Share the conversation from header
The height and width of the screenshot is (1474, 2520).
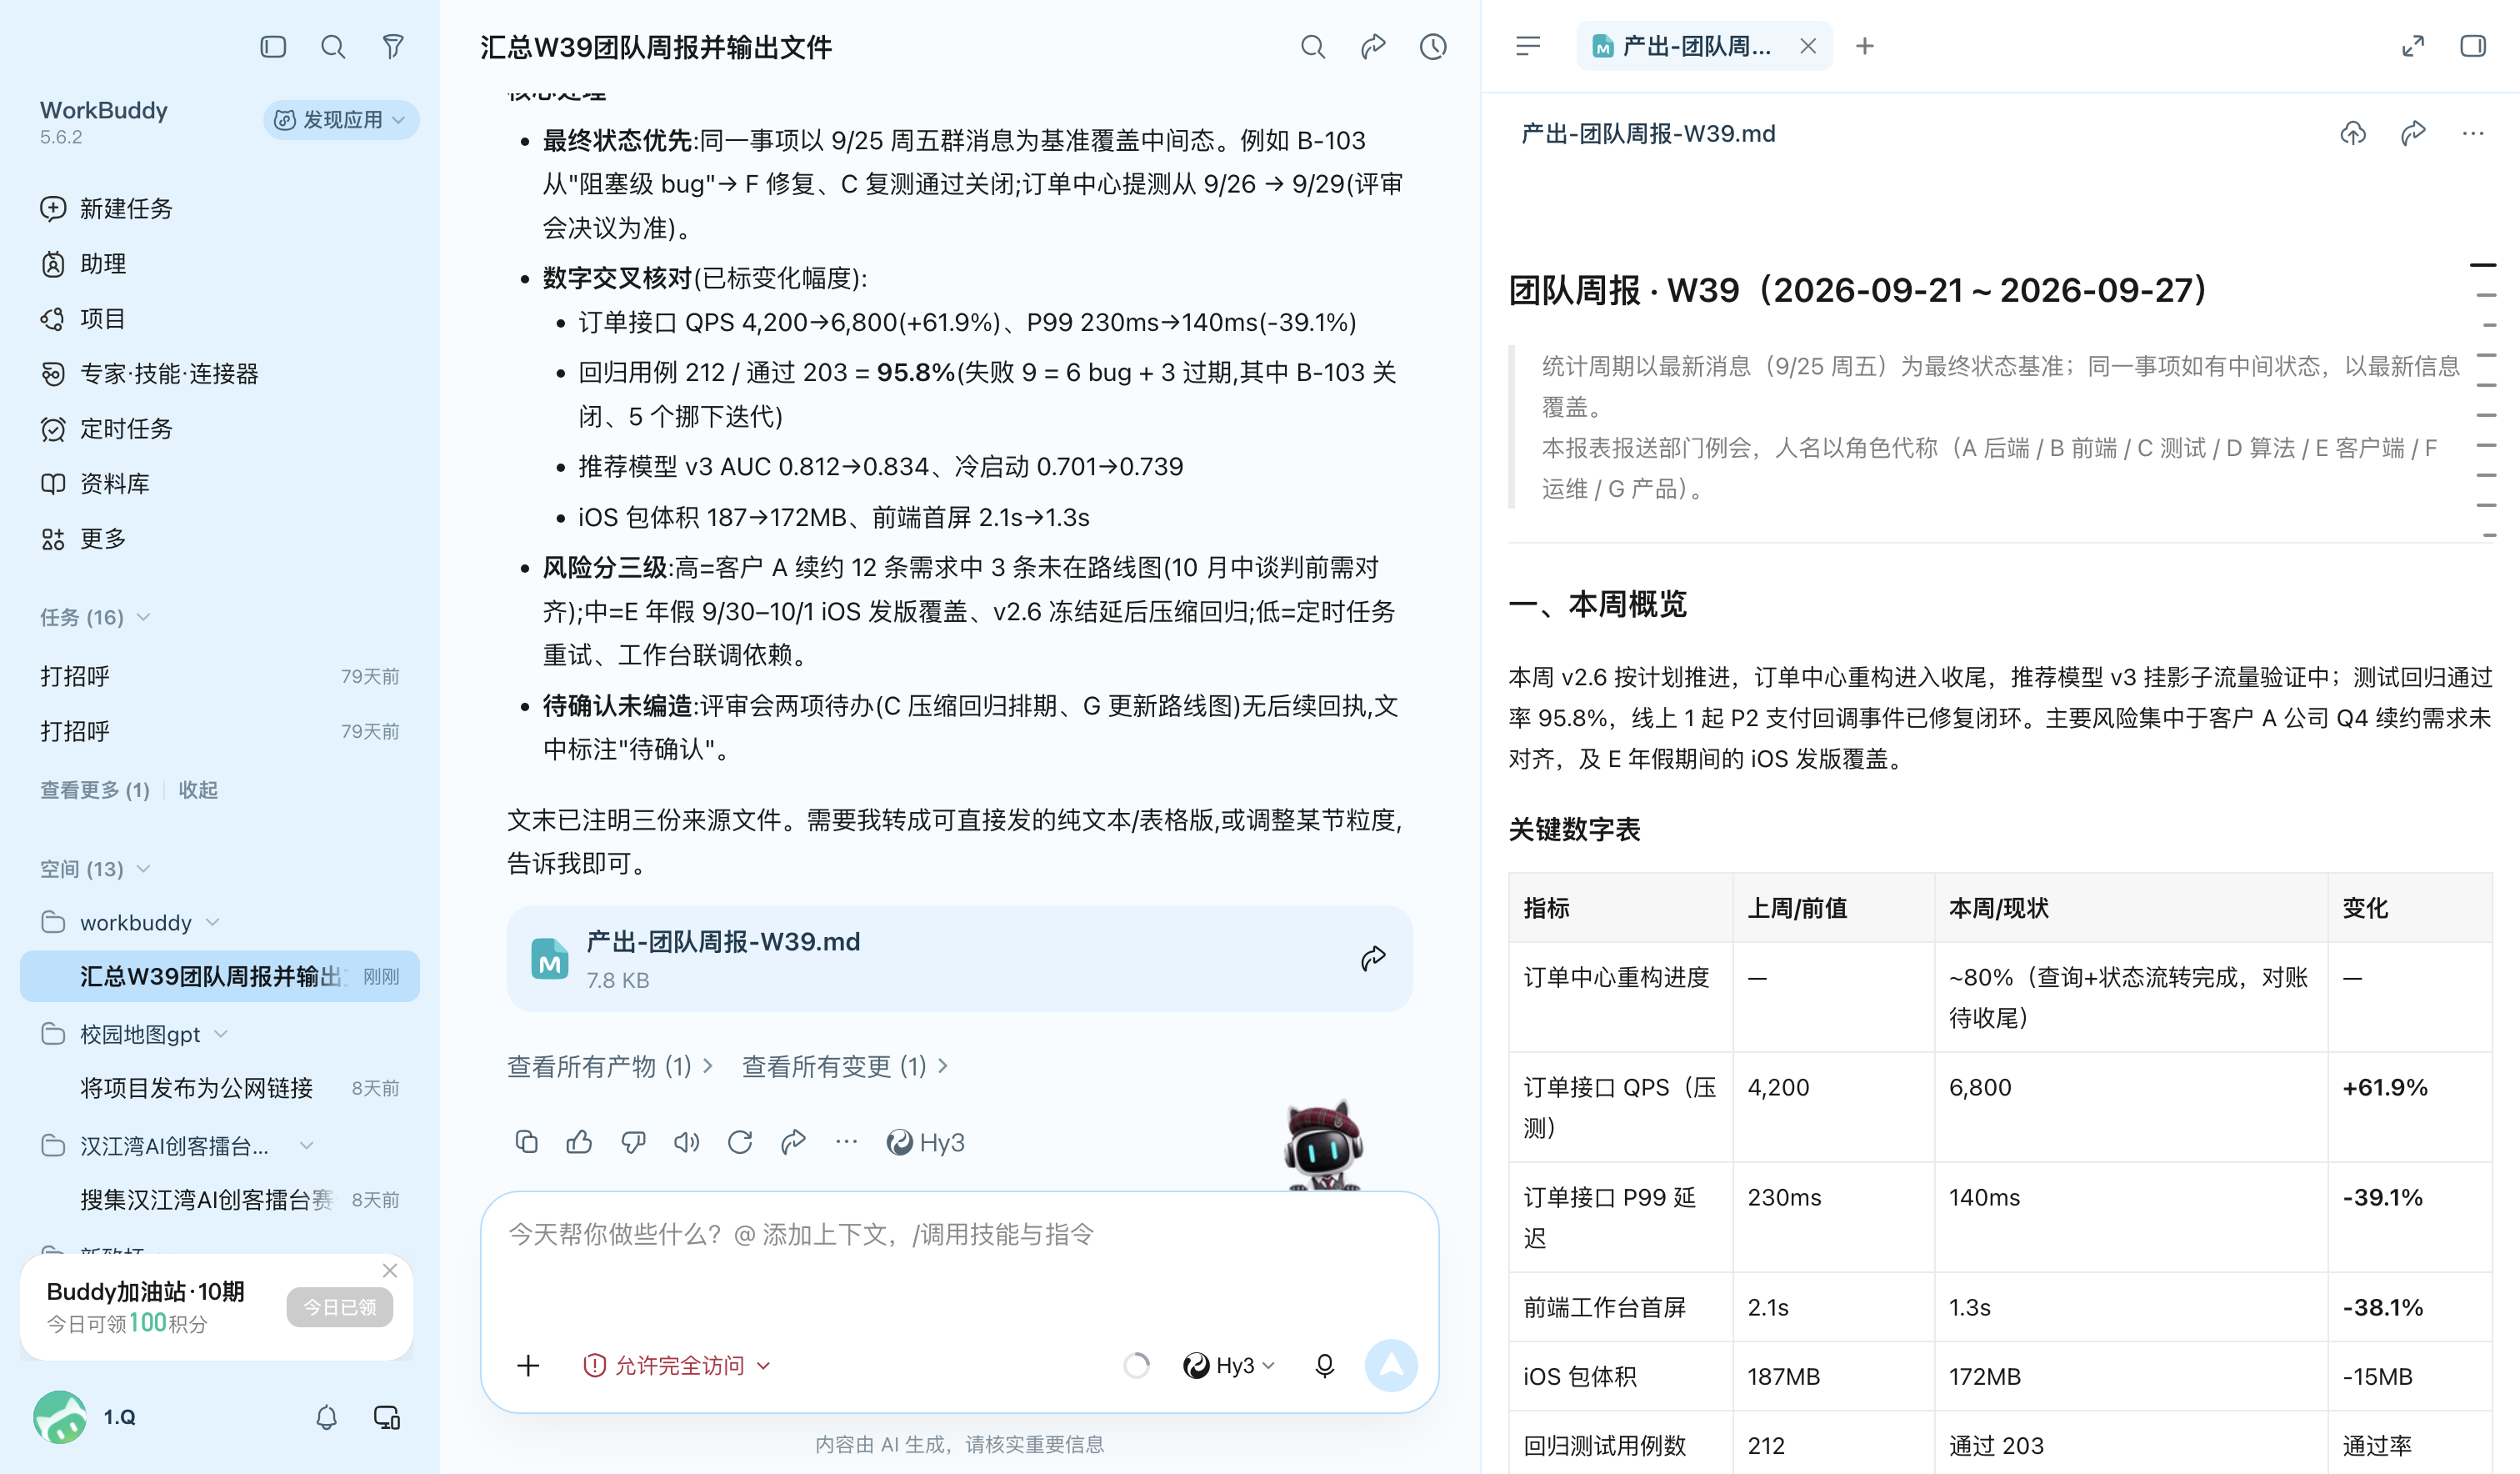[x=1373, y=47]
